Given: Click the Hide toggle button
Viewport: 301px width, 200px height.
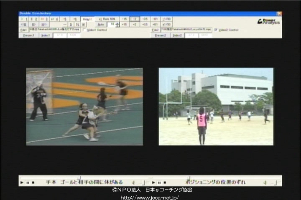Looking at the screenshot, I should [87, 19].
